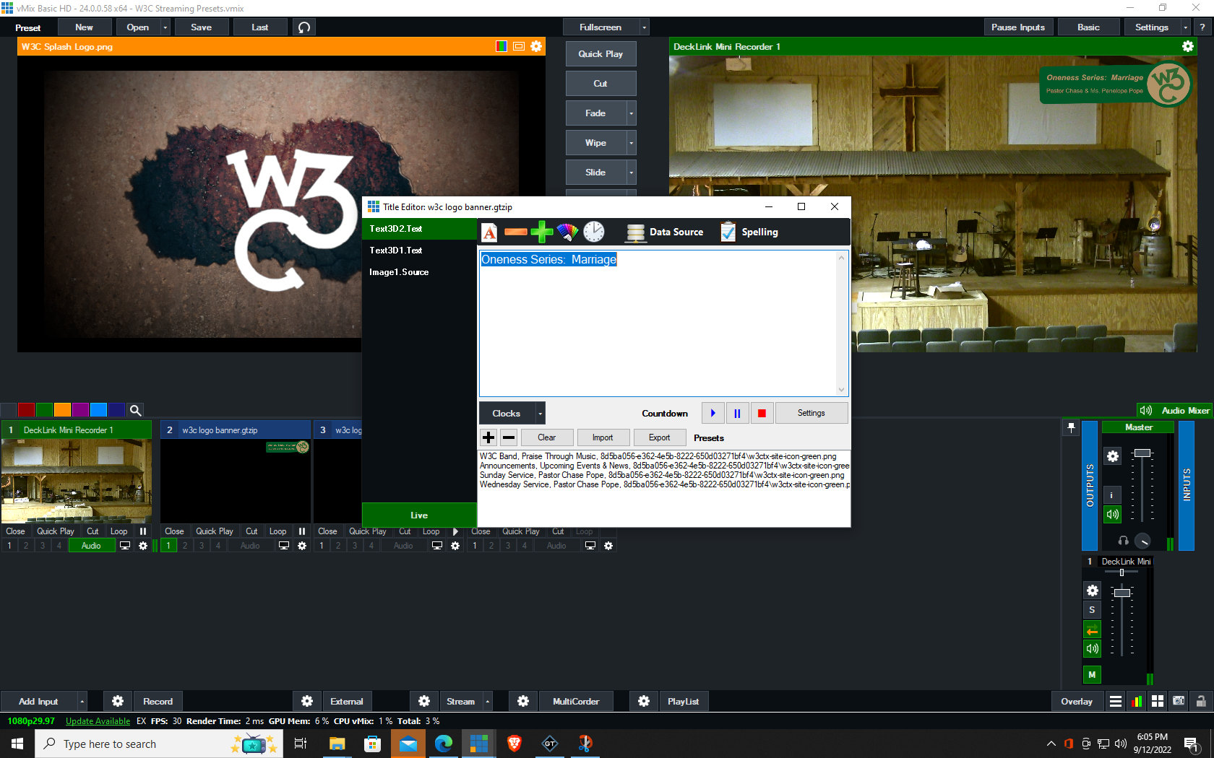
Task: Click the top Quick Play transition button
Action: (x=600, y=54)
